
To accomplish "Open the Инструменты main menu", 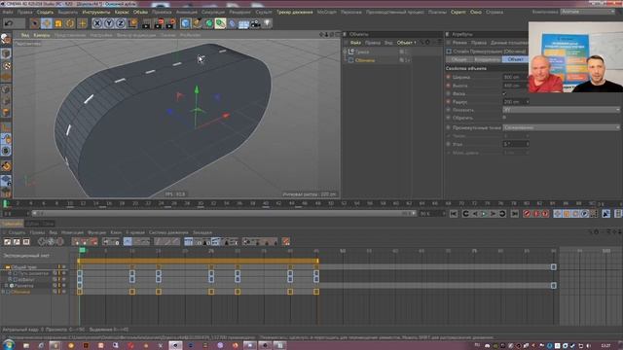I will coord(95,13).
